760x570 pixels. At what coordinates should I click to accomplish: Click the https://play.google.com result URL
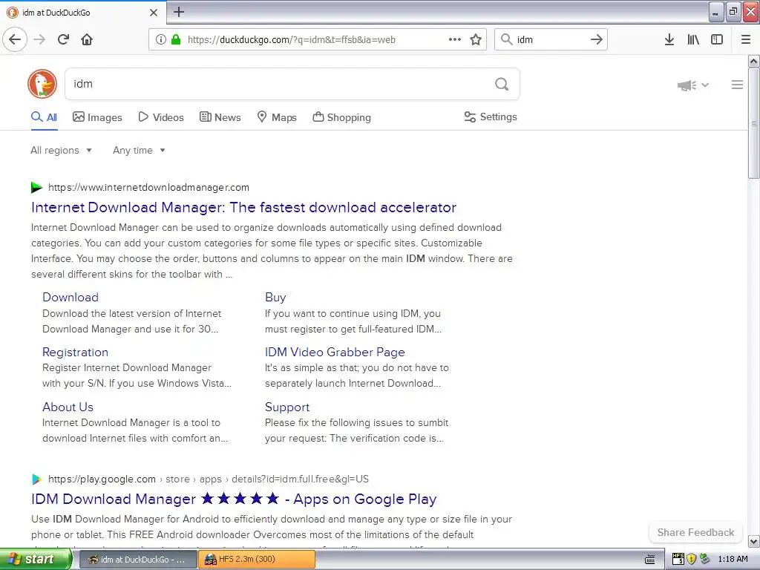102,479
